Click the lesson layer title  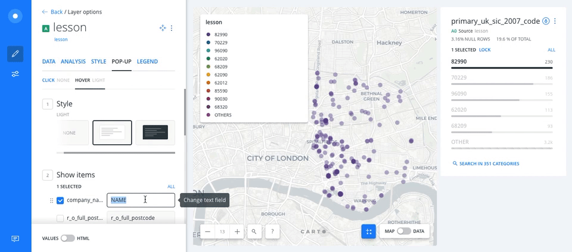point(70,27)
